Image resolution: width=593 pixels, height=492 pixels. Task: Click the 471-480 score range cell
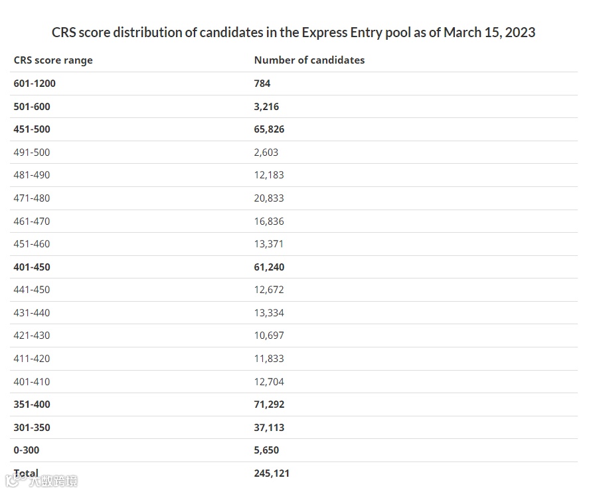coord(32,198)
